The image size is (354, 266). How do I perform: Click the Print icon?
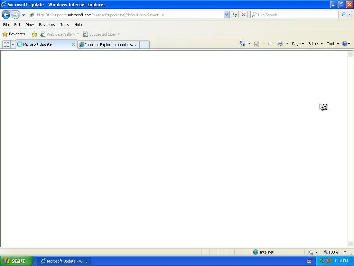280,44
